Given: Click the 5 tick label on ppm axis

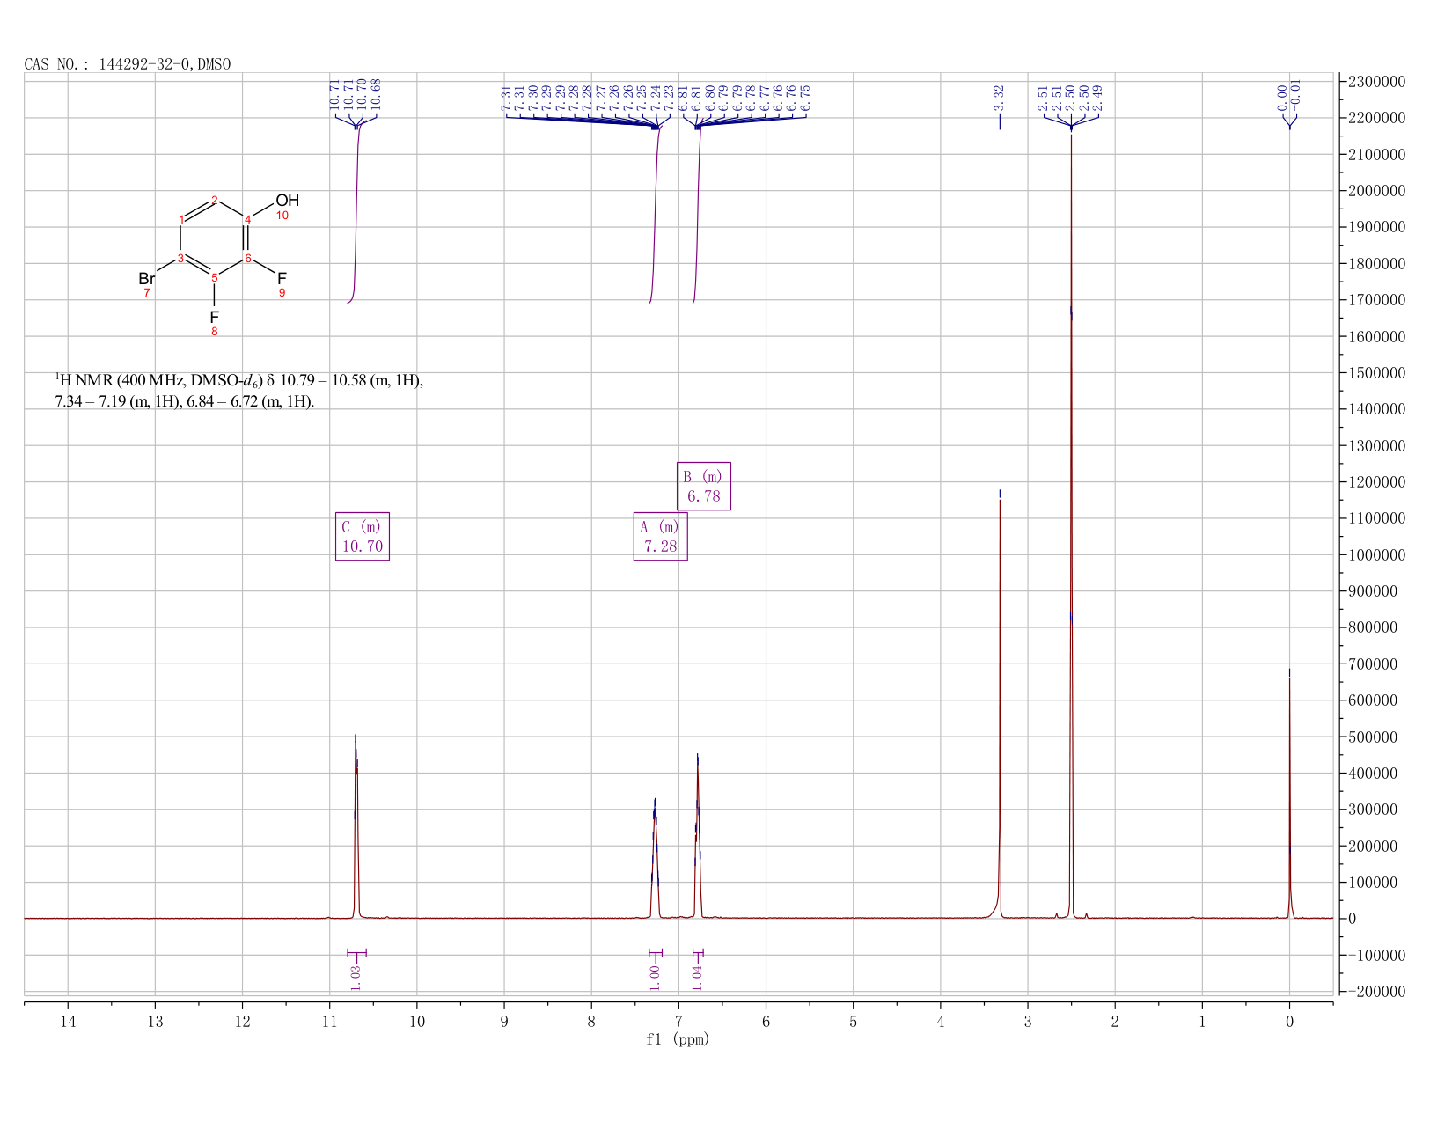Looking at the screenshot, I should click(x=853, y=1022).
